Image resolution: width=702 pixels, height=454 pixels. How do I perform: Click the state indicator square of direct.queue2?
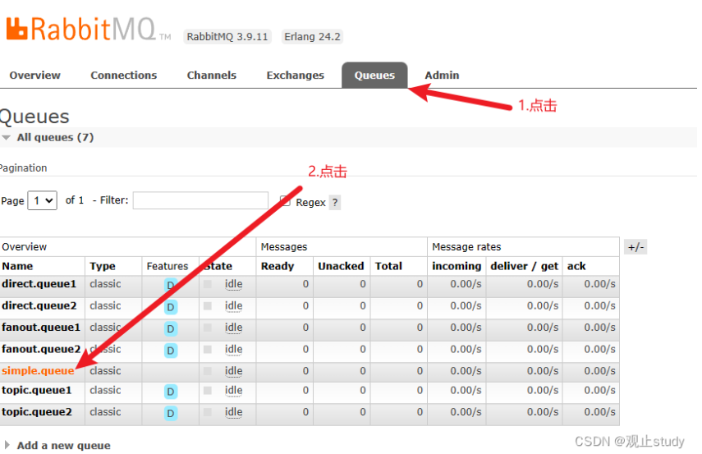click(208, 305)
